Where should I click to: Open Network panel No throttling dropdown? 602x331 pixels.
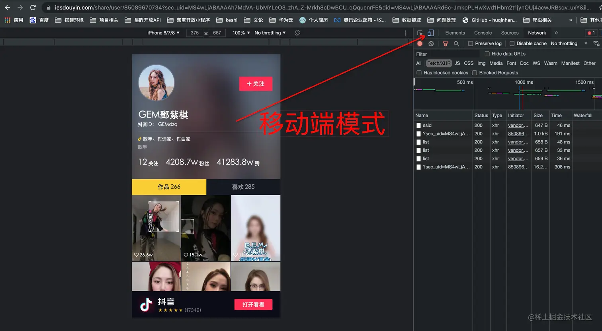point(569,43)
